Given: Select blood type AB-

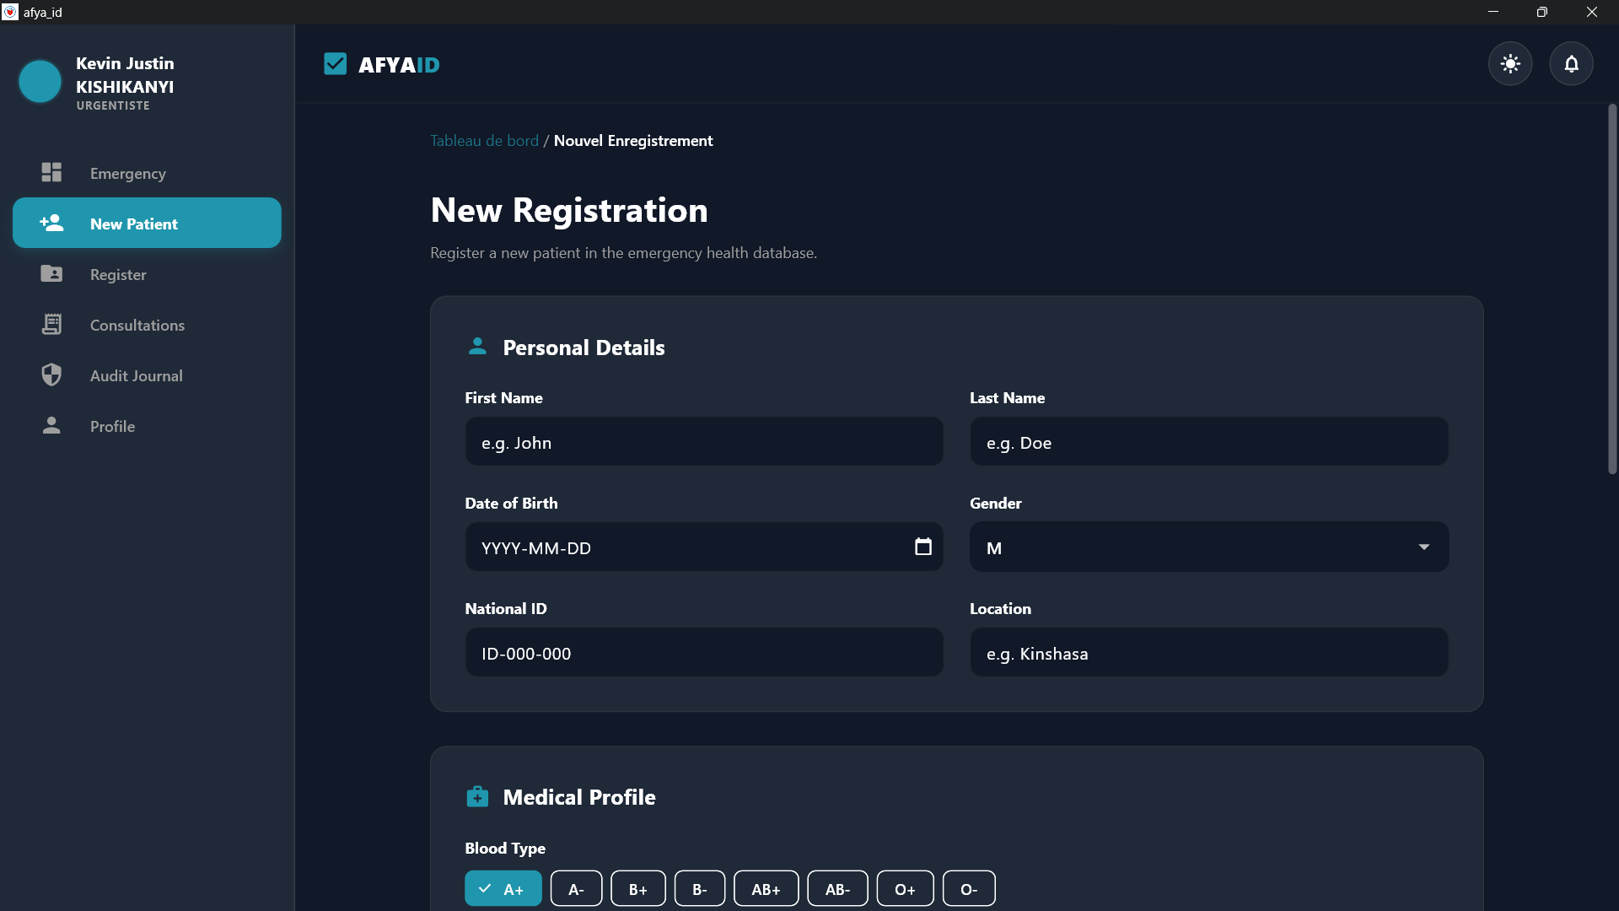Looking at the screenshot, I should (837, 889).
